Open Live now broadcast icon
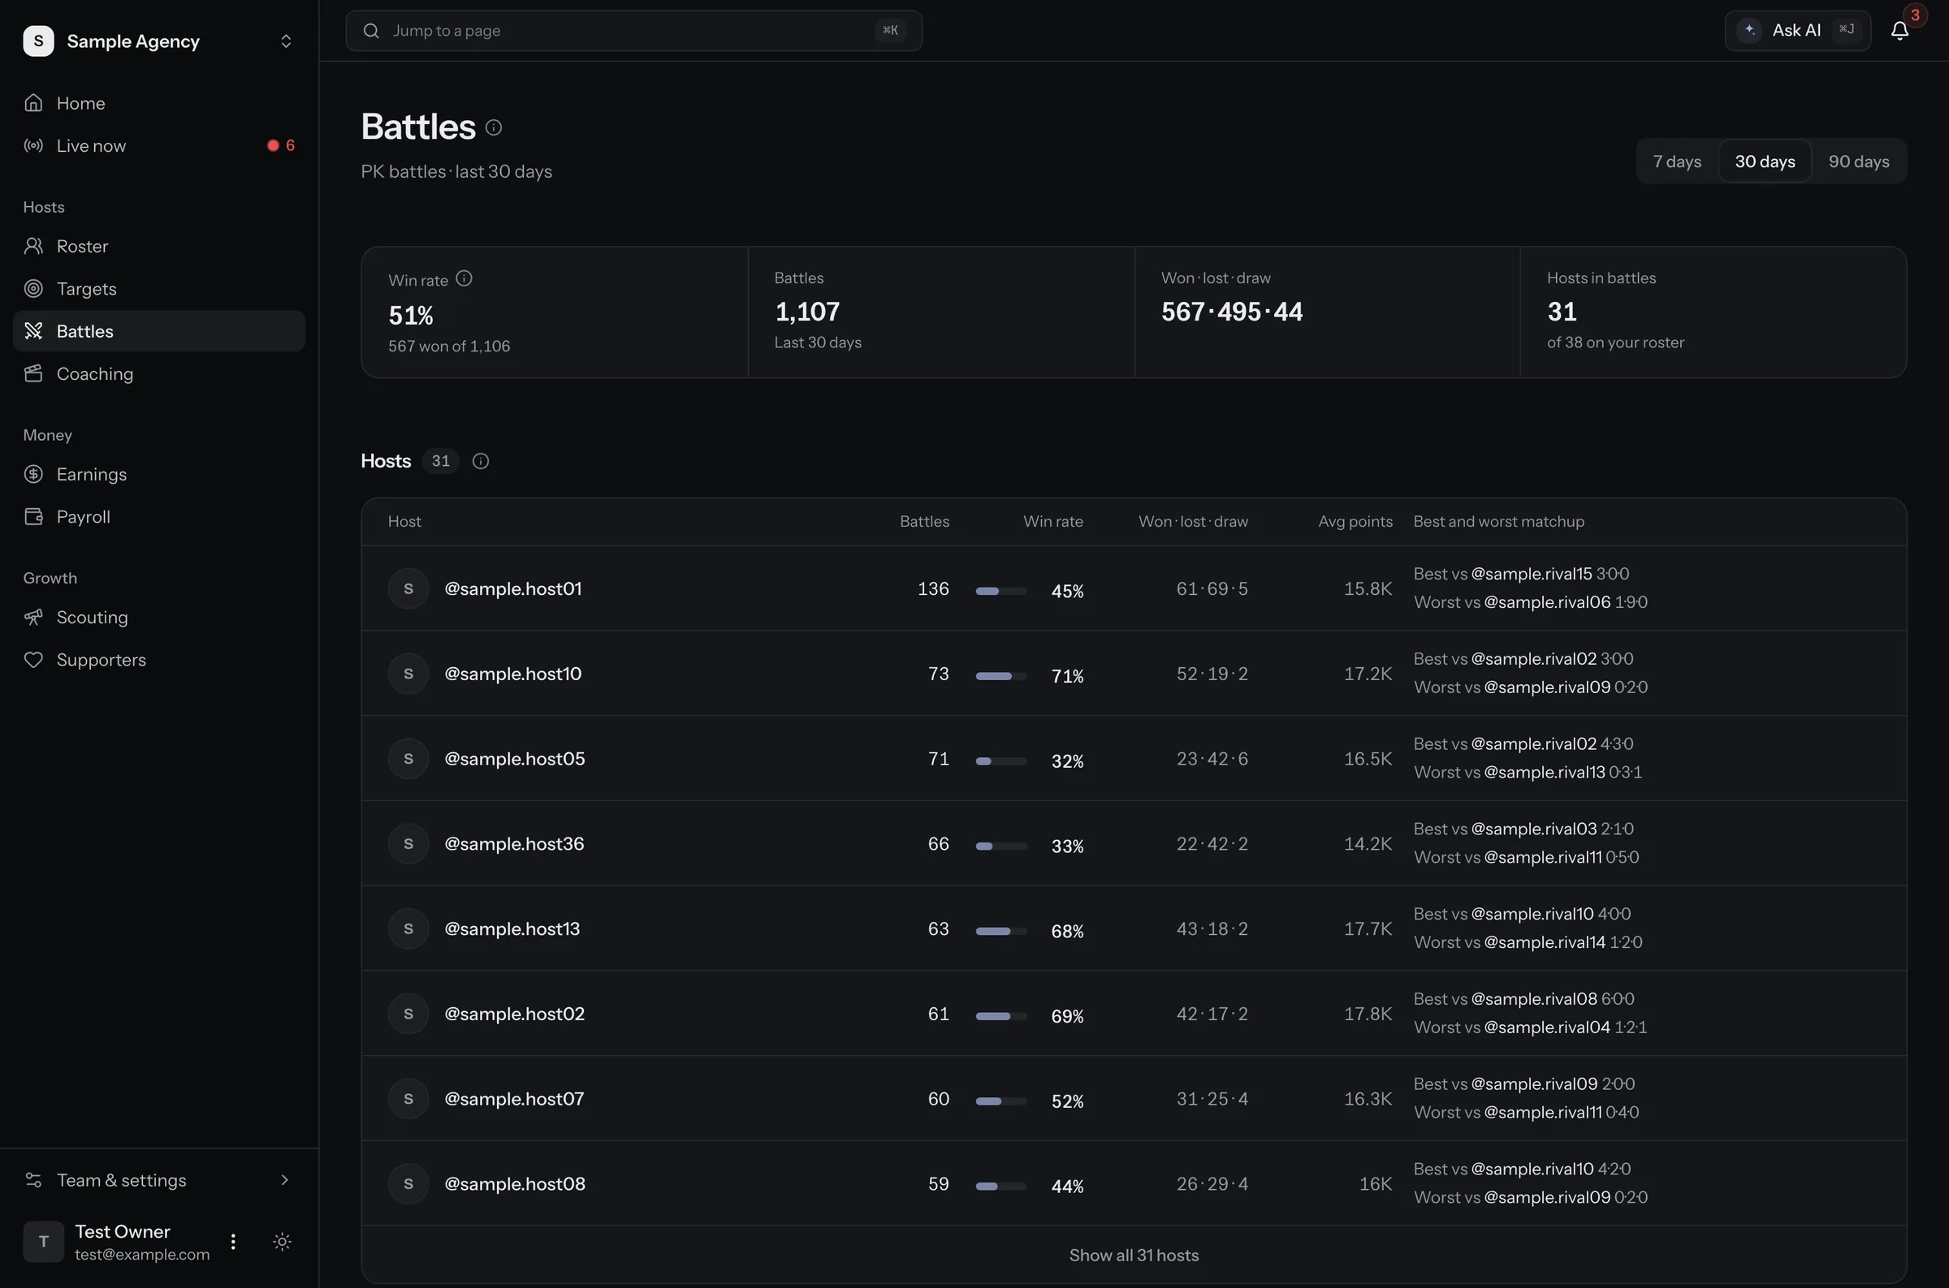This screenshot has height=1288, width=1949. [33, 145]
